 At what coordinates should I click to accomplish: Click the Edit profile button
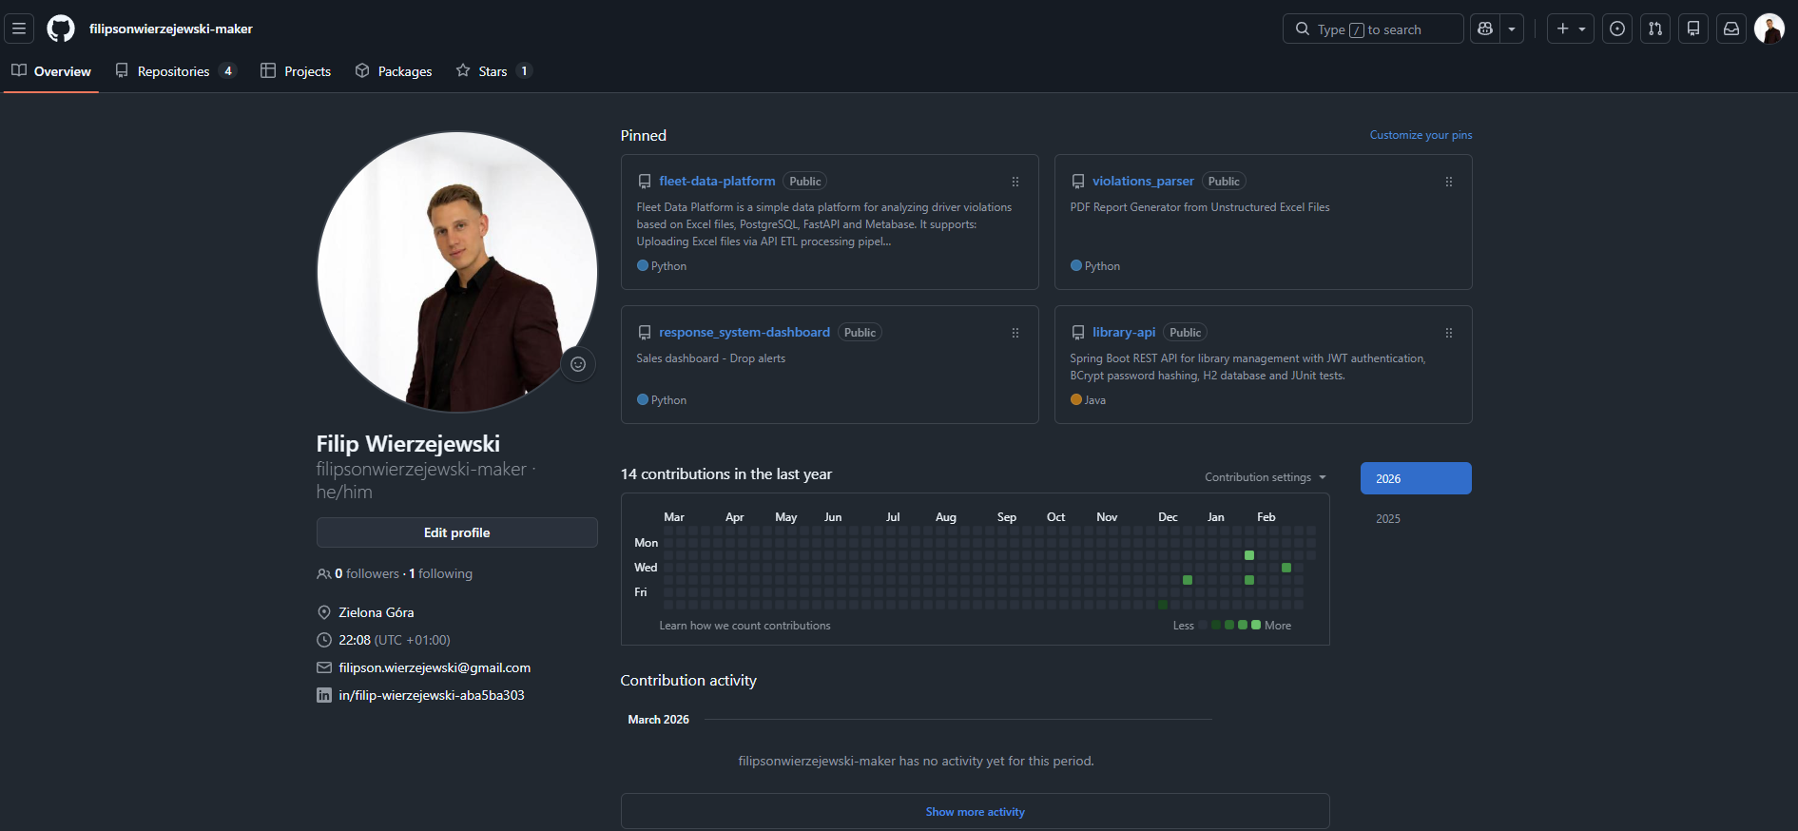457,532
